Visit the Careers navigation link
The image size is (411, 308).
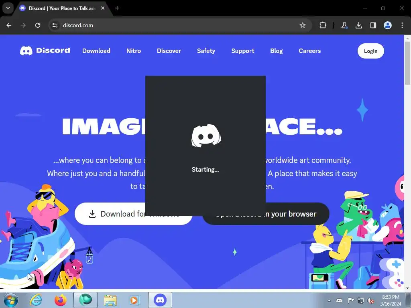tap(309, 51)
